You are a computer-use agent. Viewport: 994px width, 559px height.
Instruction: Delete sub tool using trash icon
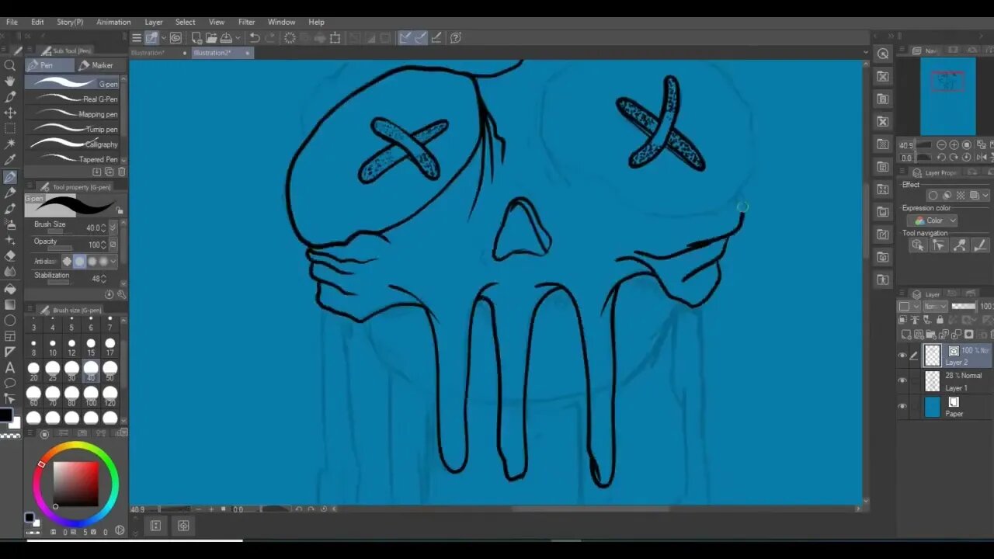122,172
